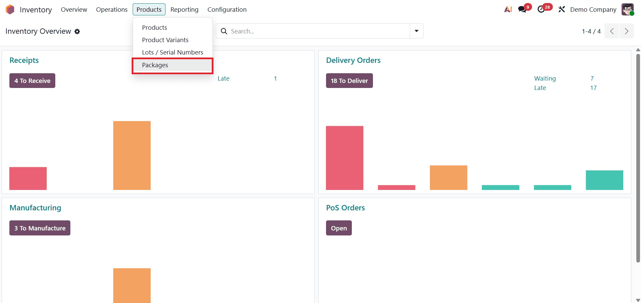641x303 pixels.
Task: Open the user avatar menu
Action: 629,9
